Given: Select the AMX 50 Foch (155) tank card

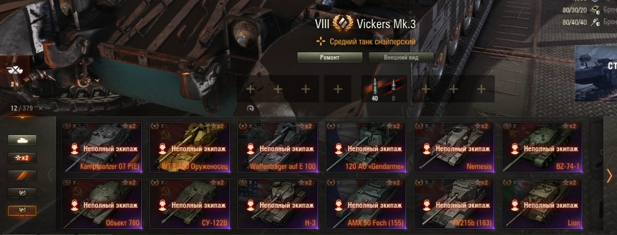Looking at the screenshot, I should coord(366,204).
